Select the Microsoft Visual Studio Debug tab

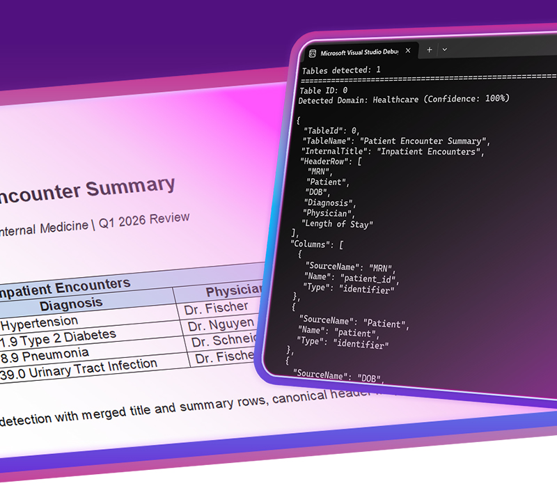(359, 52)
